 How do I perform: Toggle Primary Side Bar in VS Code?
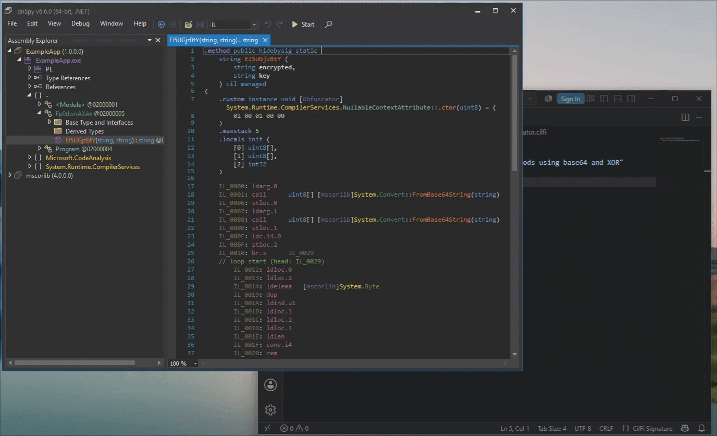click(x=604, y=99)
